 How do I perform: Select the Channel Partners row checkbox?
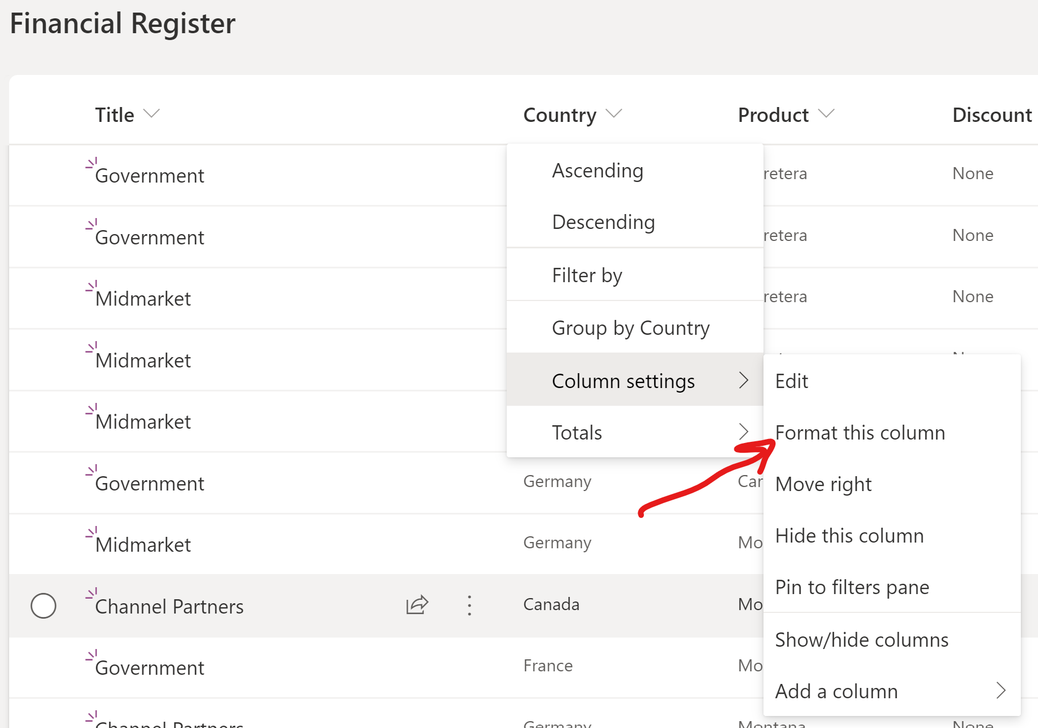pyautogui.click(x=43, y=605)
